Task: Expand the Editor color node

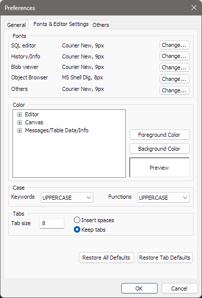Action: tap(19, 115)
